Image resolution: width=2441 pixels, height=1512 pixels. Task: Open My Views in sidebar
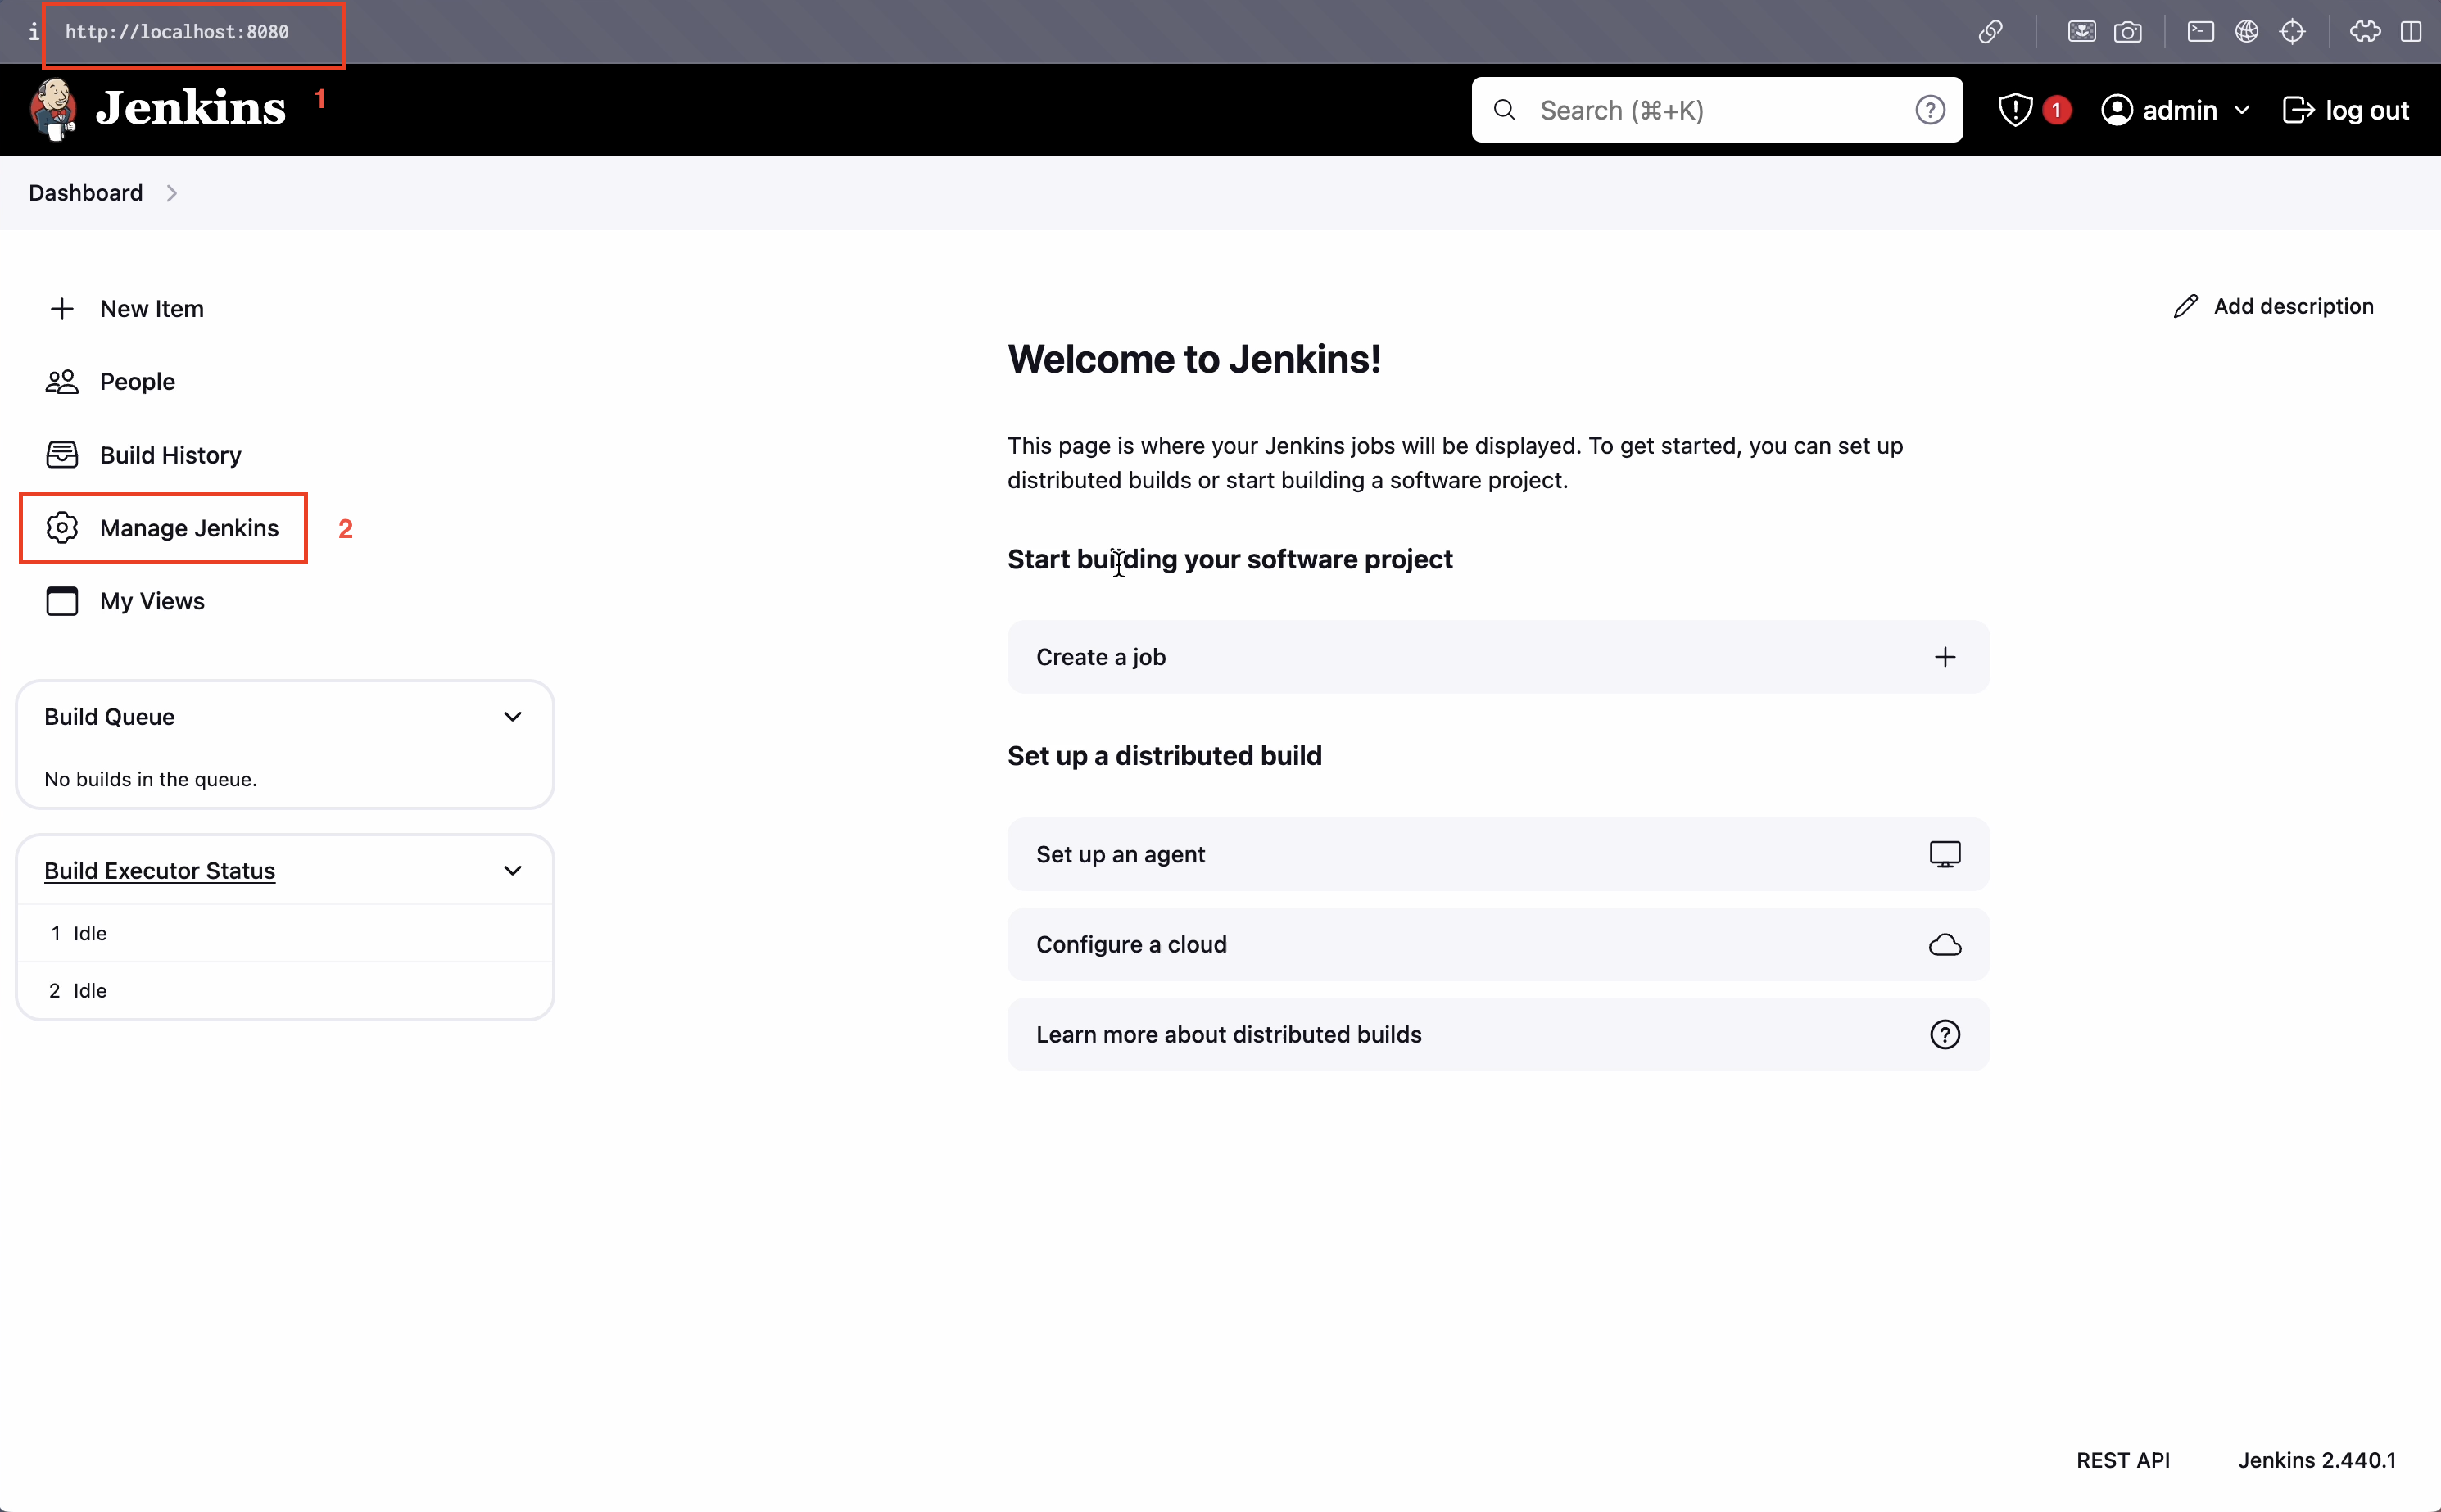pos(125,601)
